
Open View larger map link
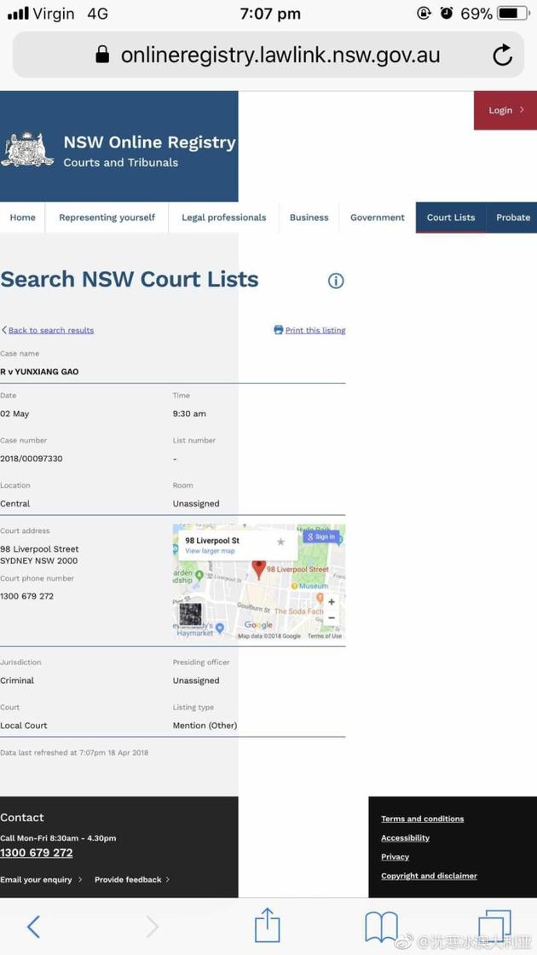pos(210,551)
